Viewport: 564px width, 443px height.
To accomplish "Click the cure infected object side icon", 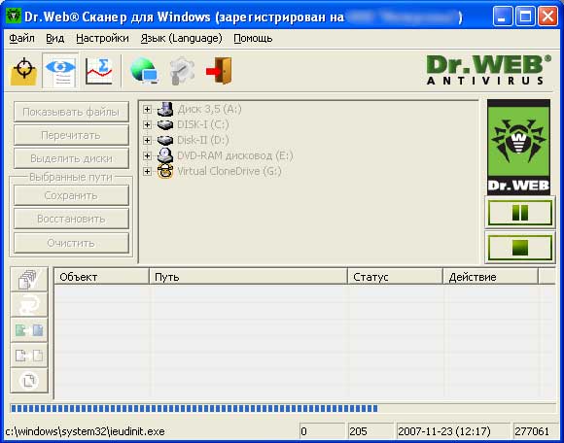I will click(x=29, y=304).
